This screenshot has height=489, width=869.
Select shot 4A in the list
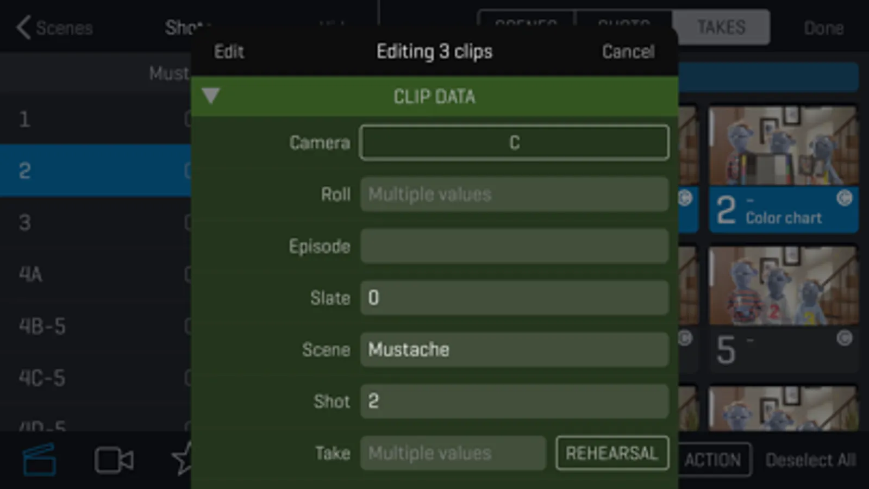point(92,274)
